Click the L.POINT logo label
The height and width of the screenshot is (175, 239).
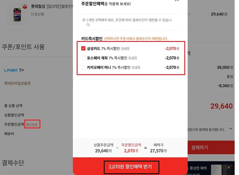tap(11, 70)
